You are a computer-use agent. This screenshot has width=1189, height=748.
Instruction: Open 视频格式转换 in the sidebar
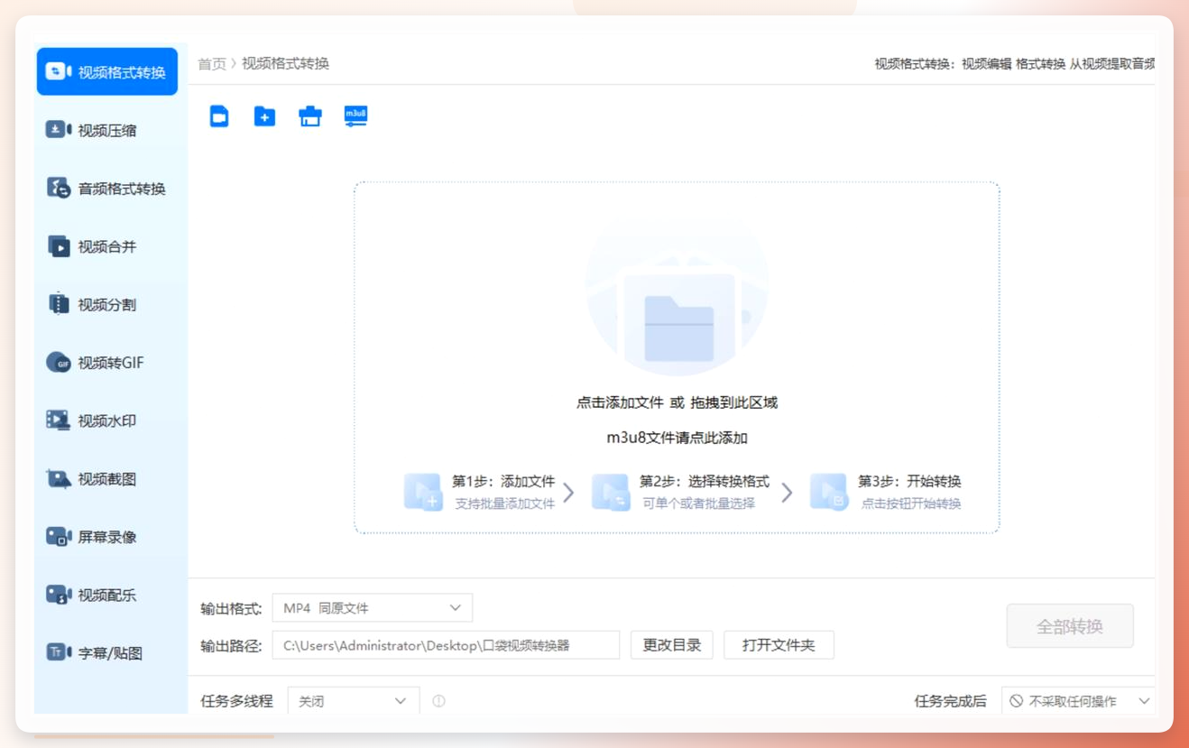pos(107,72)
